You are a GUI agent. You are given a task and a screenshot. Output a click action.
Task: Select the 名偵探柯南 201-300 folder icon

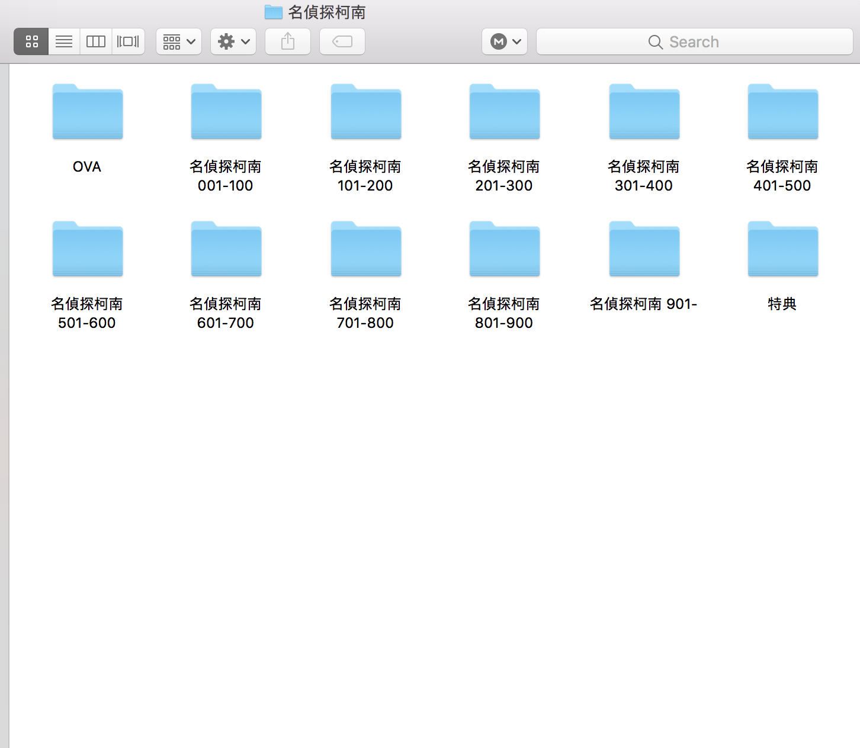pos(505,112)
